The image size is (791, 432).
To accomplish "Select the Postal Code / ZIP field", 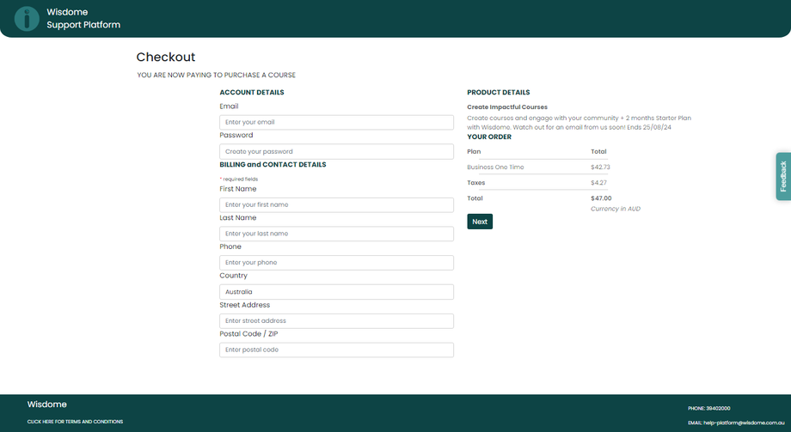I will (x=336, y=350).
